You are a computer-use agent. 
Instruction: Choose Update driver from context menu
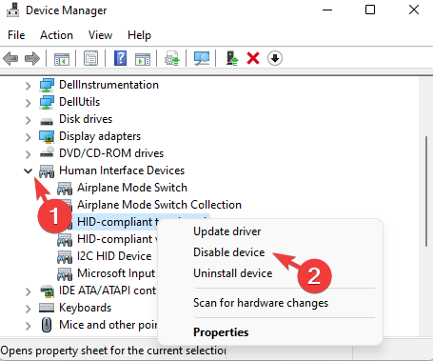[x=227, y=231]
